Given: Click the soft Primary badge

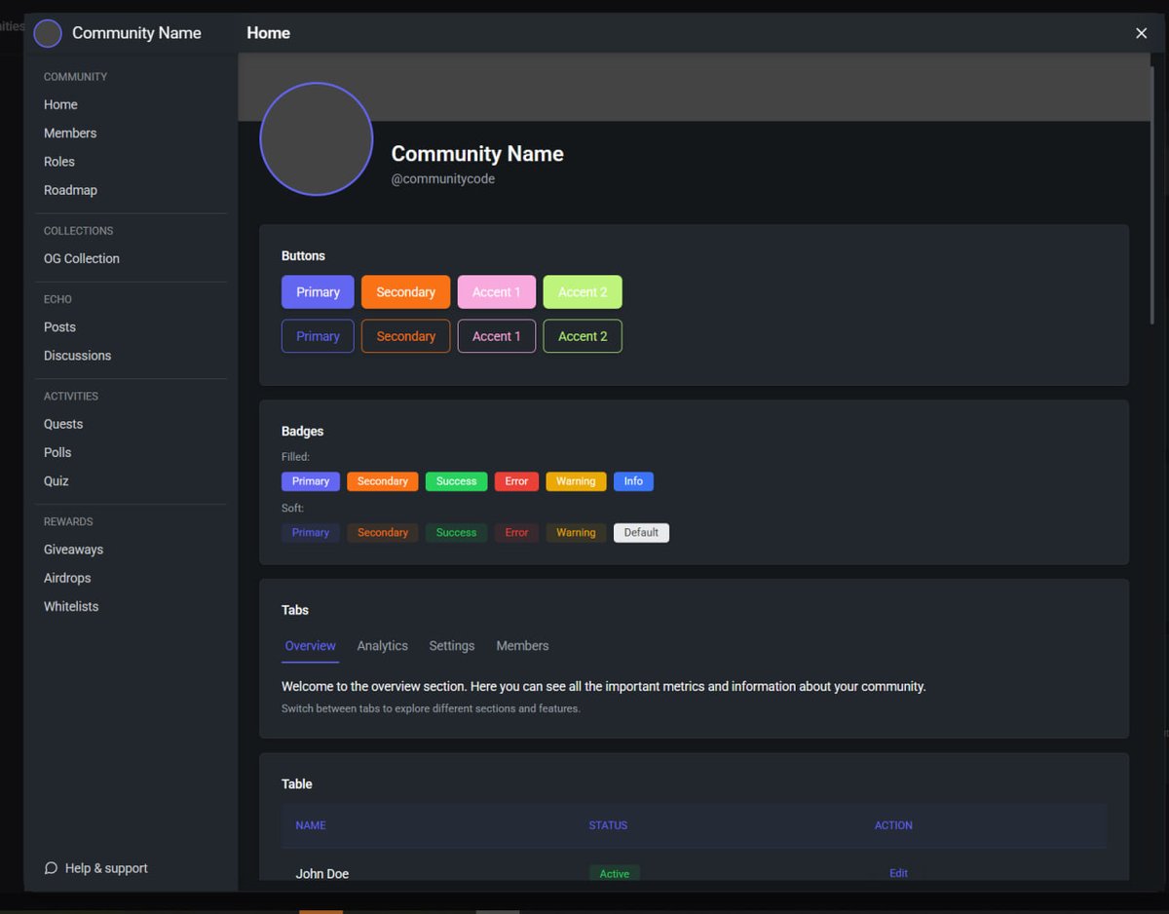Looking at the screenshot, I should click(311, 533).
